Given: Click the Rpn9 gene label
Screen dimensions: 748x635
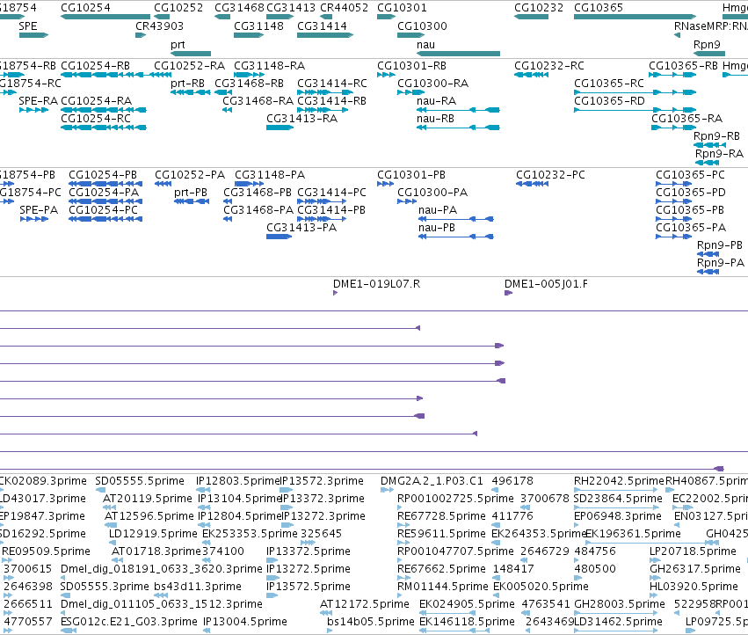Looking at the screenshot, I should pyautogui.click(x=707, y=44).
